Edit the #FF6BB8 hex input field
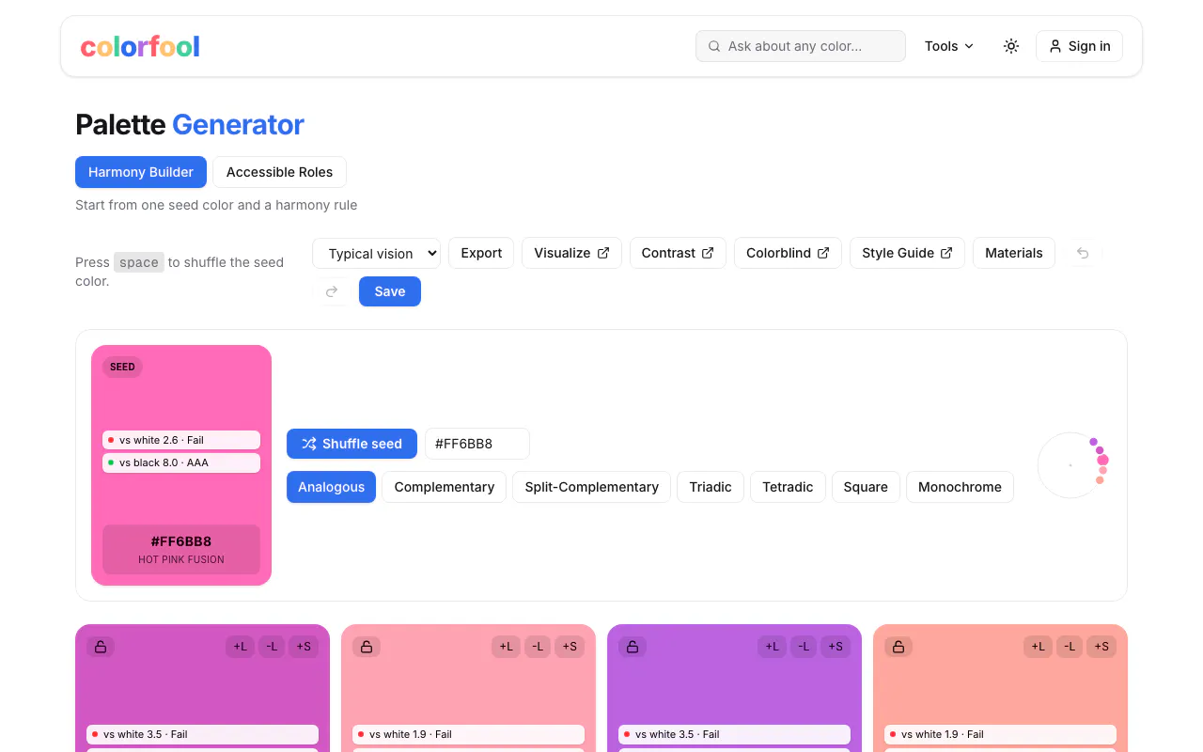The height and width of the screenshot is (752, 1203). pyautogui.click(x=477, y=444)
